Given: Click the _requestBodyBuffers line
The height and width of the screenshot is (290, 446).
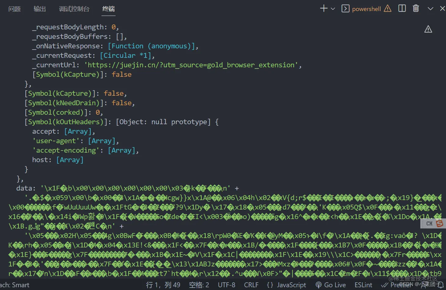Looking at the screenshot, I should [x=79, y=36].
